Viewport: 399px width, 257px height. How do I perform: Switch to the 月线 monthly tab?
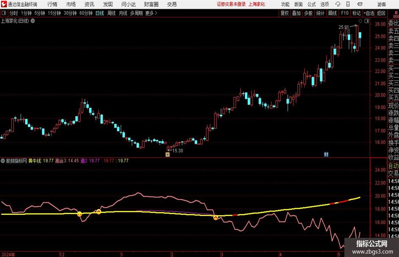(123, 13)
